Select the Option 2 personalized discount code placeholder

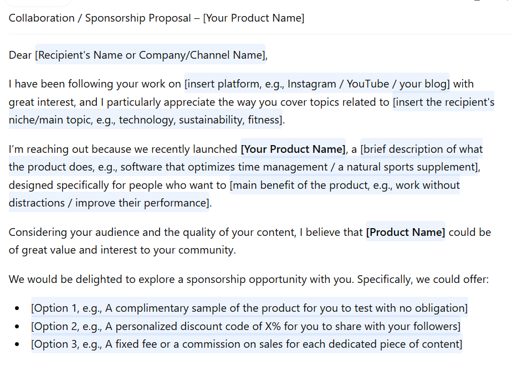tap(245, 326)
